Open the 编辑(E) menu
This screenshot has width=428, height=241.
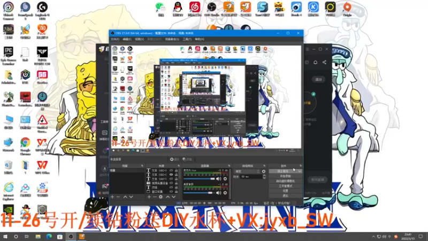pos(127,39)
